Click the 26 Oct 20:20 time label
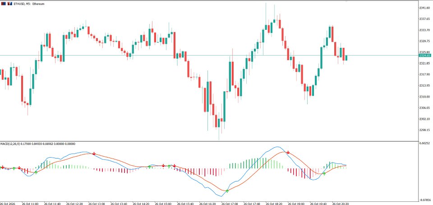 (x=341, y=204)
